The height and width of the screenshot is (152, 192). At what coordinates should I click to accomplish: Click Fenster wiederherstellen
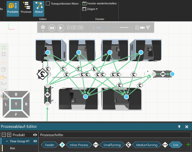[x=99, y=4]
